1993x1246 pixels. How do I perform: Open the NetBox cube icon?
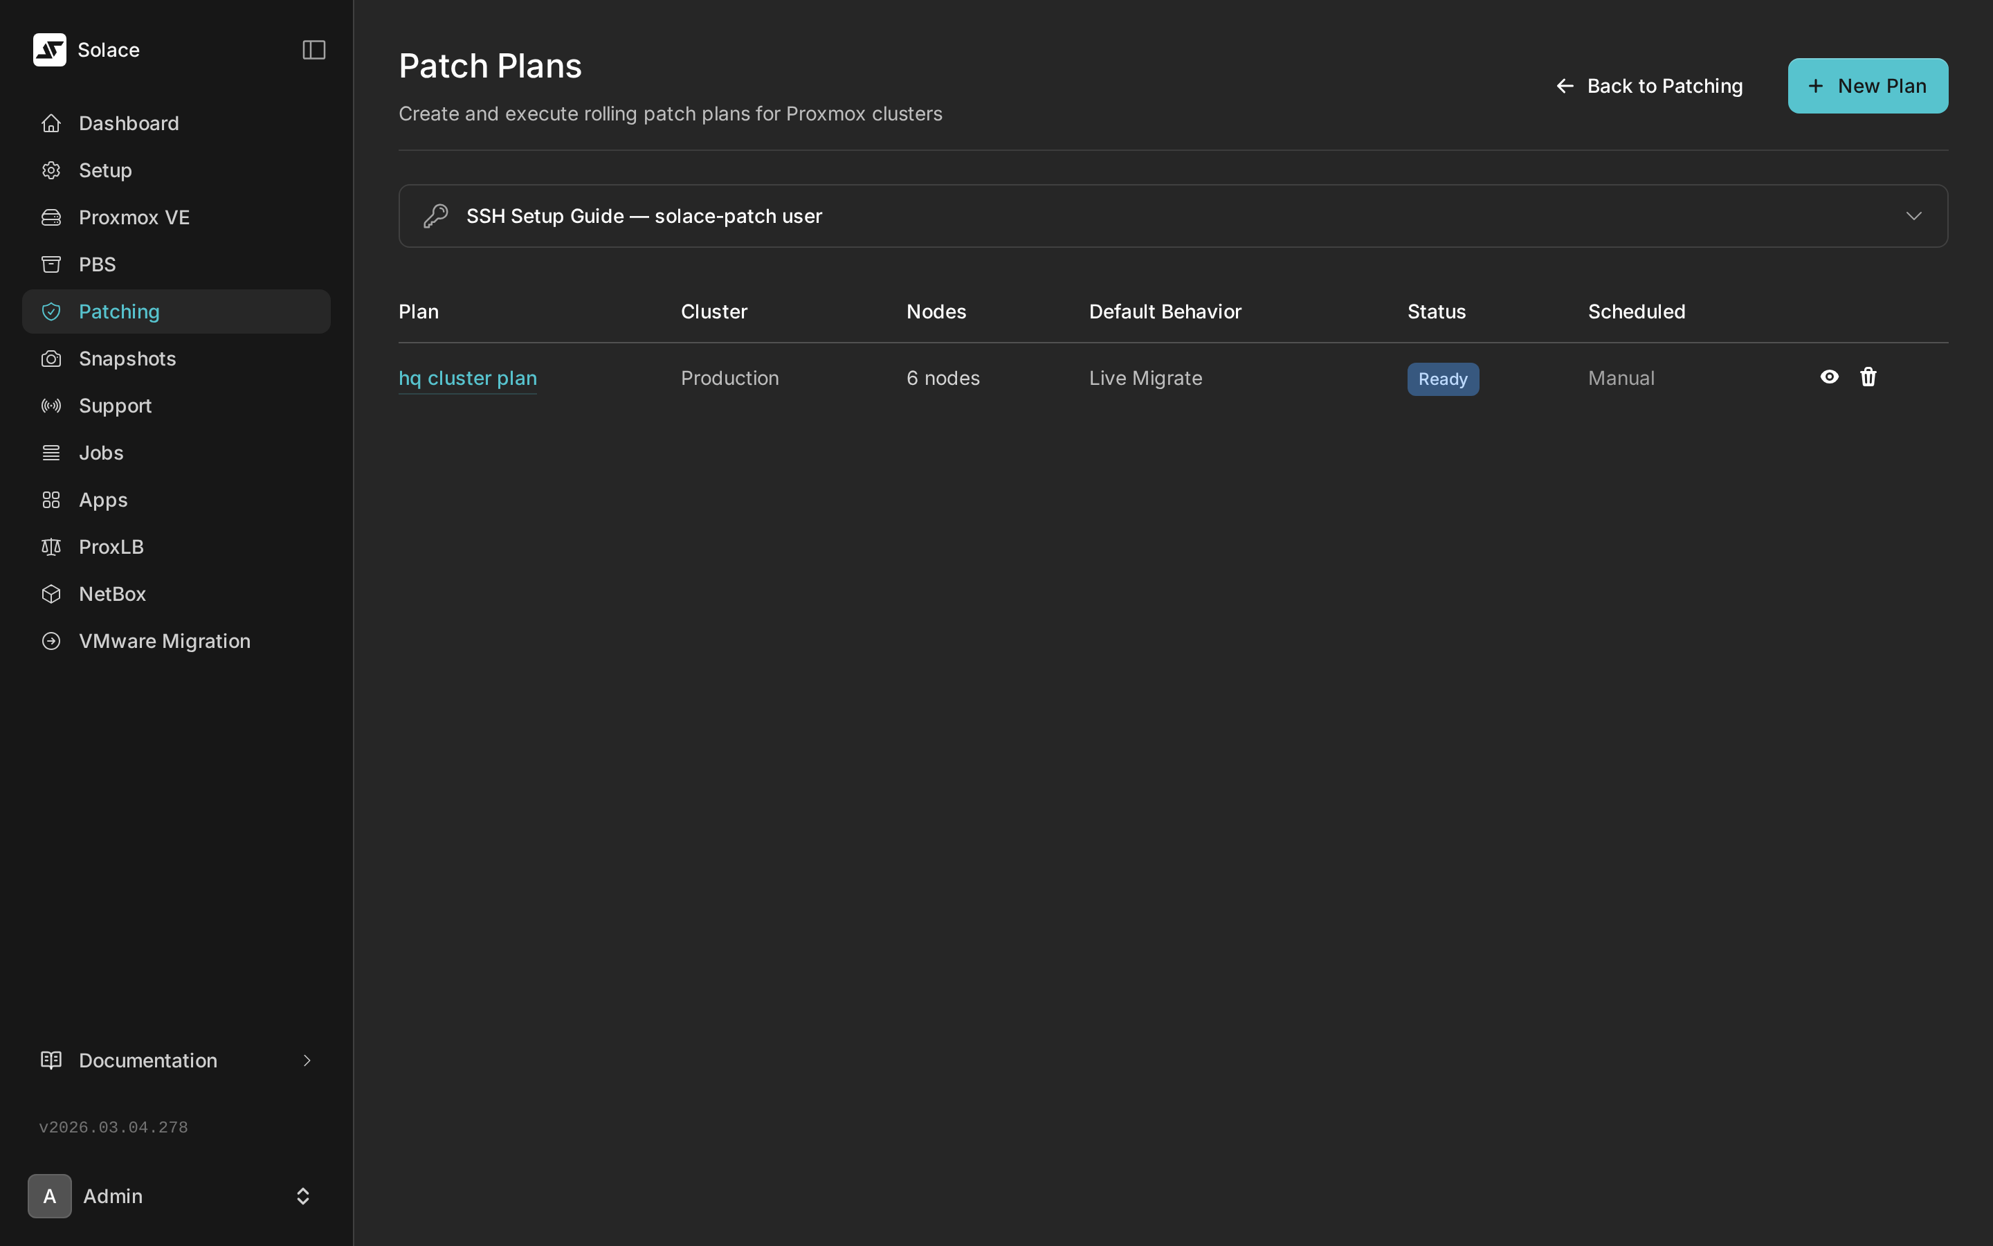click(x=51, y=593)
